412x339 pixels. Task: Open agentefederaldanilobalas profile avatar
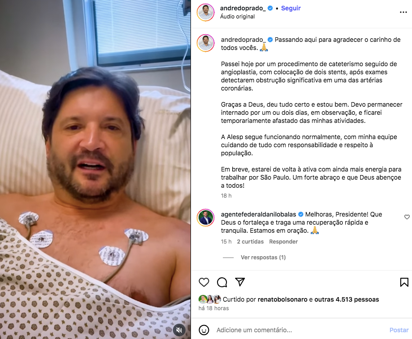coord(206,218)
